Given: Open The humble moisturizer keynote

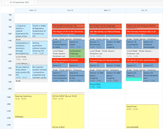Looking at the screenshot, I should click(68, 26).
